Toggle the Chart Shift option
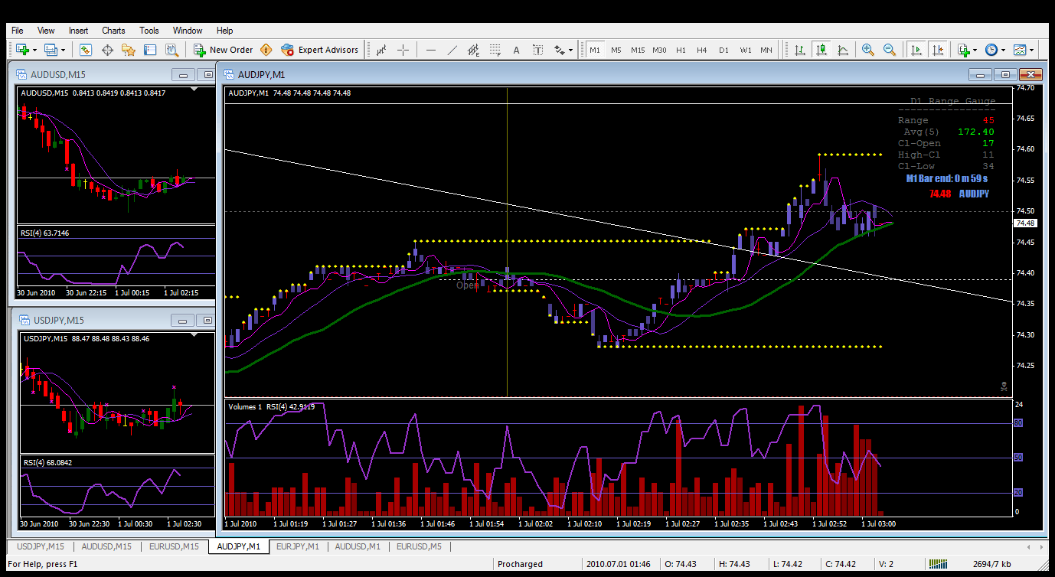1055x577 pixels. click(937, 50)
